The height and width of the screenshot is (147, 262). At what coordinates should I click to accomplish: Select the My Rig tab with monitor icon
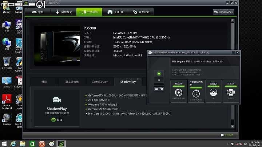[x=89, y=12]
